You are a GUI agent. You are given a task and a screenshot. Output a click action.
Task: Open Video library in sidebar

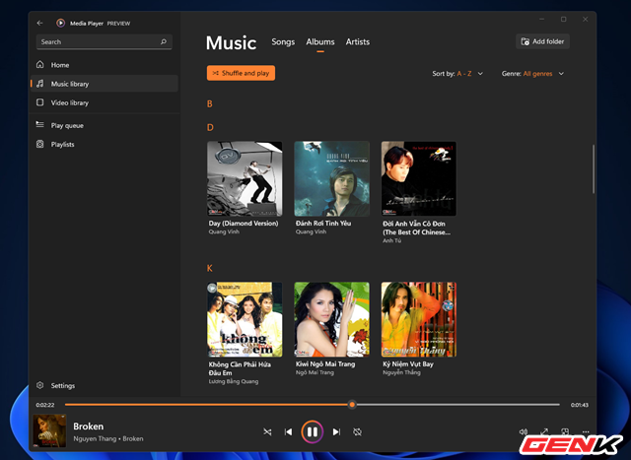[105, 102]
